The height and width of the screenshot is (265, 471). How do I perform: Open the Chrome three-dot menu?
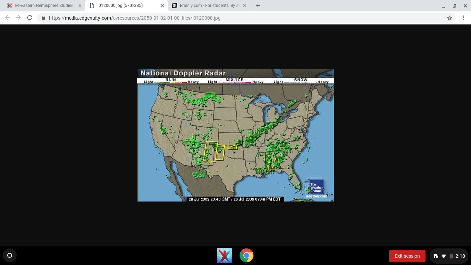coord(463,18)
